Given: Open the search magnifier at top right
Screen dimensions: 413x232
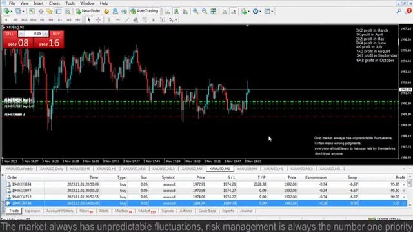Looking at the screenshot, I should pos(399,11).
